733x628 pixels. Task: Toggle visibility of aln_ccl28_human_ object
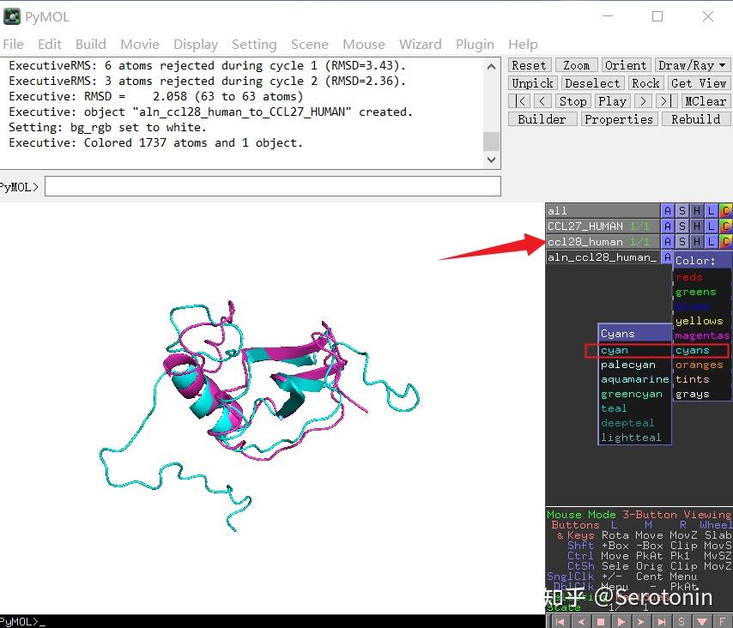[x=603, y=257]
